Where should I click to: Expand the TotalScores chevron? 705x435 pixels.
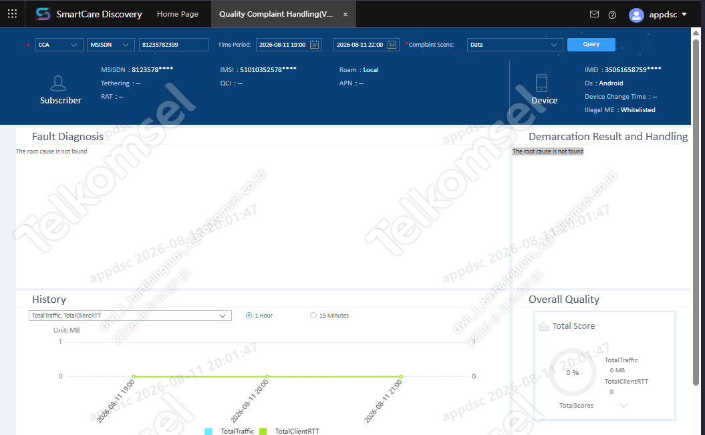tap(623, 406)
